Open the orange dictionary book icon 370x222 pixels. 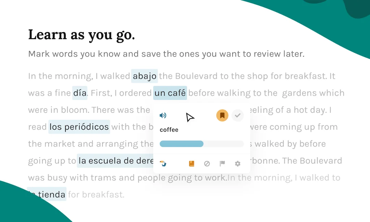192,164
